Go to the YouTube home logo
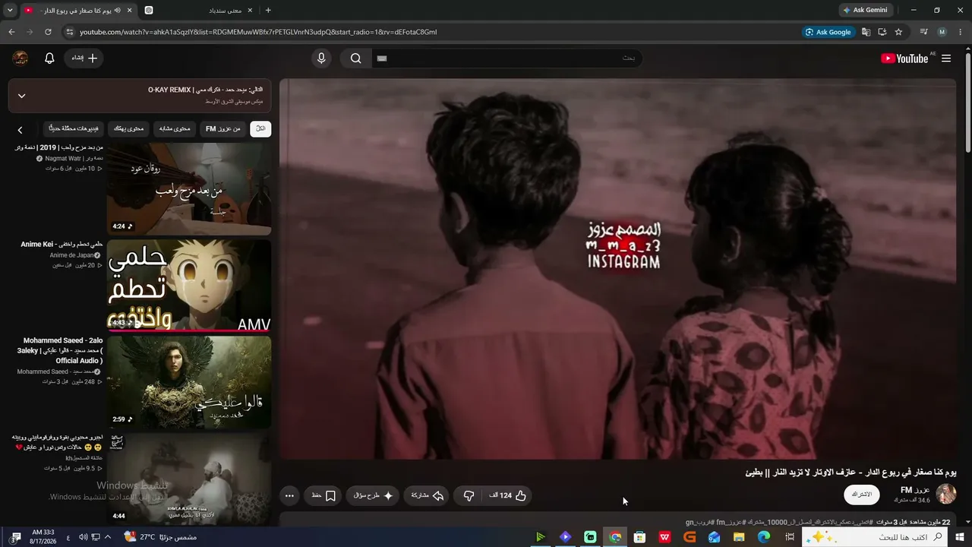This screenshot has height=547, width=972. coord(904,58)
